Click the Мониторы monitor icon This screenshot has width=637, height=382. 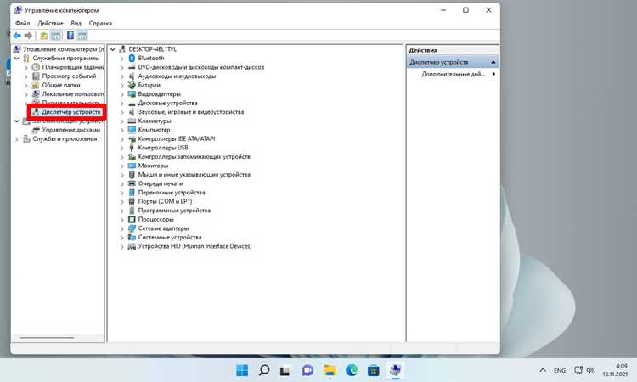point(132,166)
